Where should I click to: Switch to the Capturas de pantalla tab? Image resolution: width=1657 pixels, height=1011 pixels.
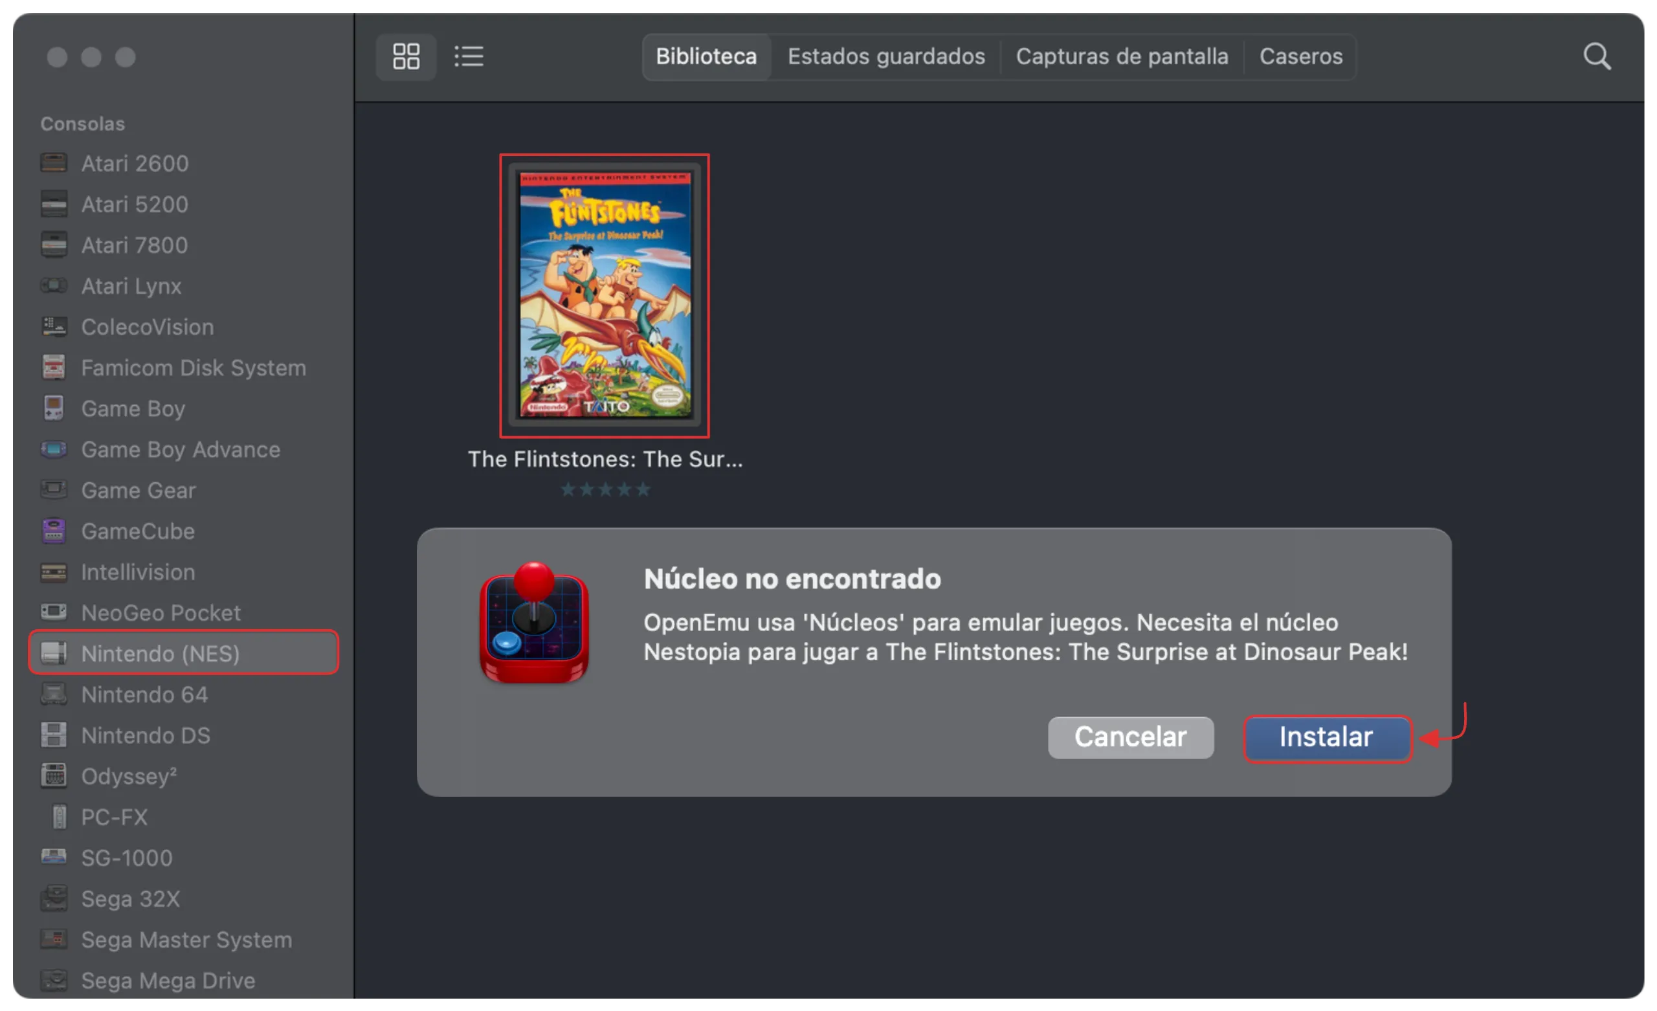click(1123, 56)
